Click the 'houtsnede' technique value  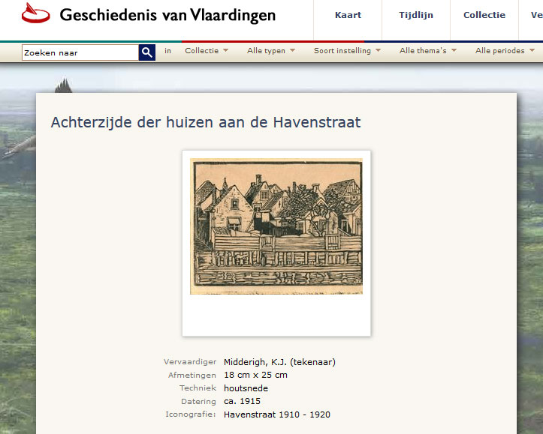click(x=246, y=388)
